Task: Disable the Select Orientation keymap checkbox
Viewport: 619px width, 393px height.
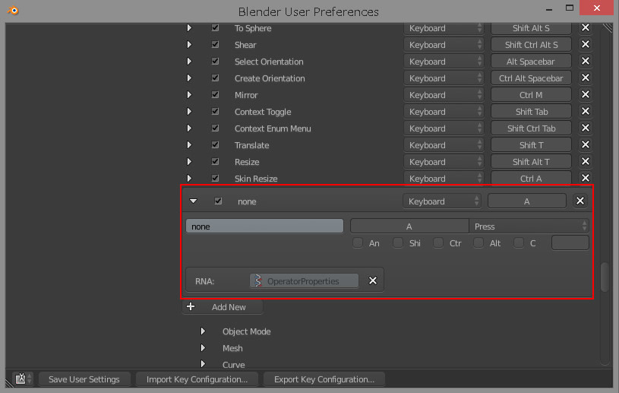Action: (x=216, y=62)
